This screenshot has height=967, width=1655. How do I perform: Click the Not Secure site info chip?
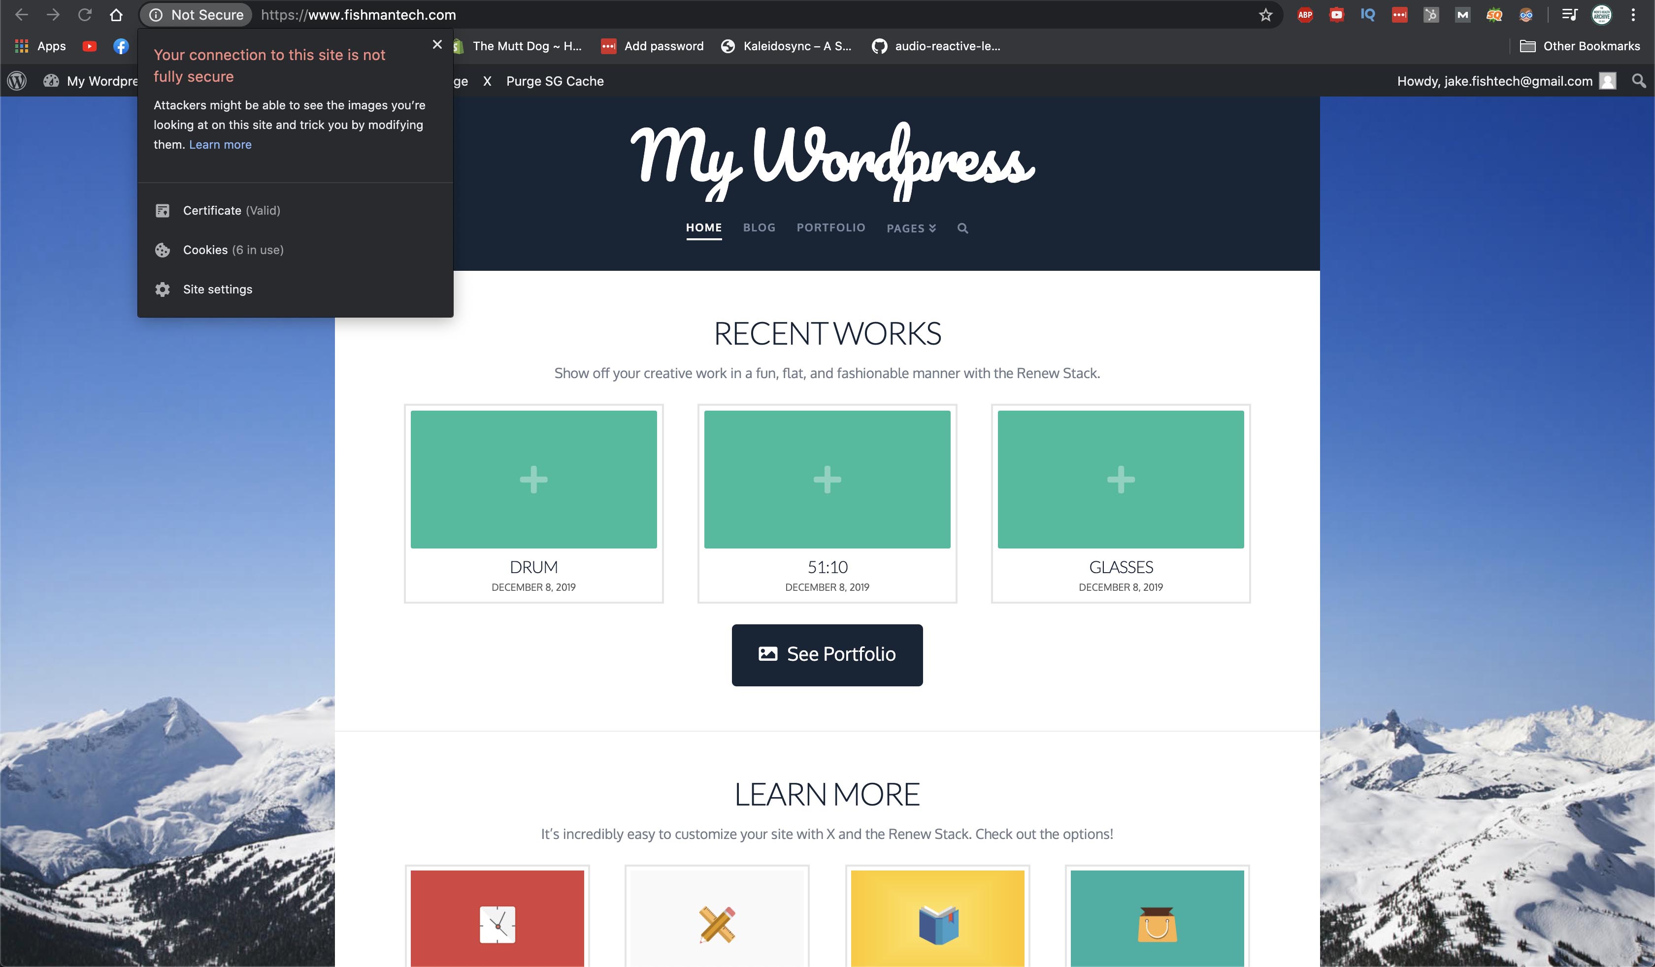[x=197, y=14]
